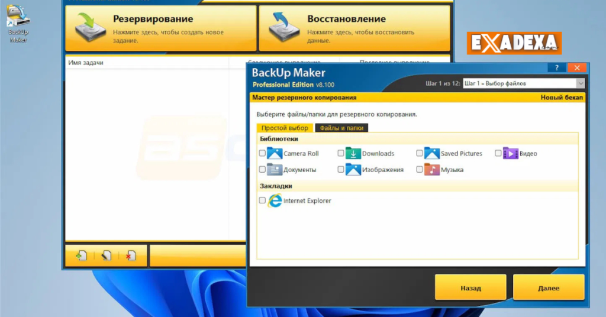Click the Музыка folder icon
The height and width of the screenshot is (317, 606).
[x=431, y=170]
